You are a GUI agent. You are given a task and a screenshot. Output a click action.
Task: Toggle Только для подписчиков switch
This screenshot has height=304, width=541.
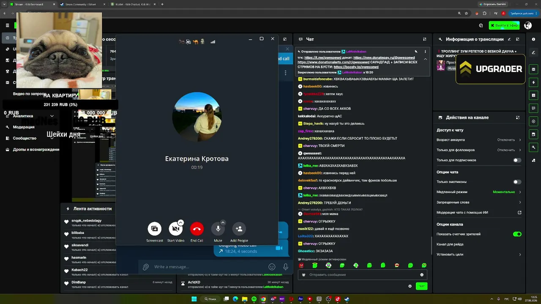(517, 160)
